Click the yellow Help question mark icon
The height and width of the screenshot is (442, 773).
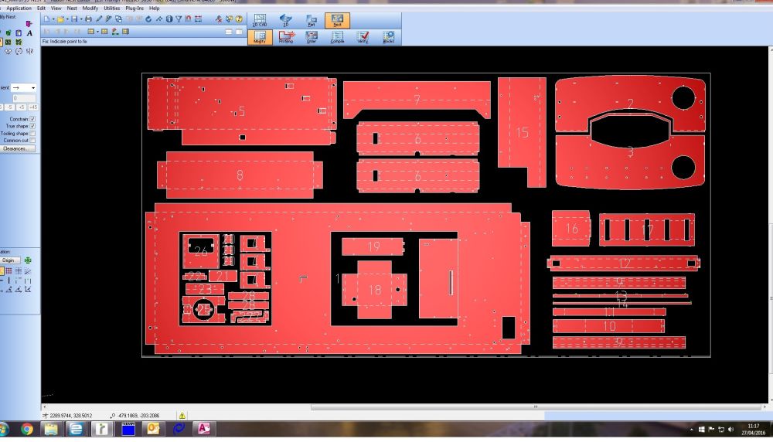point(237,19)
